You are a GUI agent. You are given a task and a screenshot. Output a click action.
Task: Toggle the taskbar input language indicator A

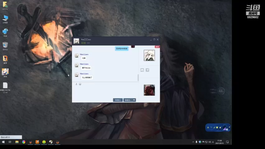point(213,142)
